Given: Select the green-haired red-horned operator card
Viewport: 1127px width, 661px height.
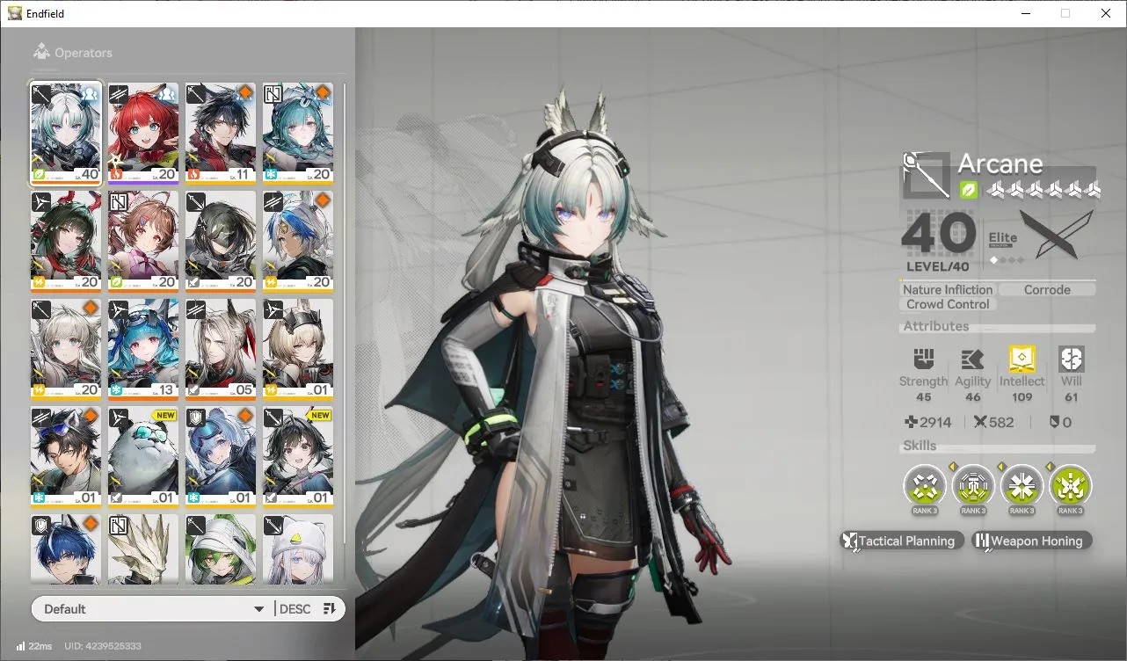Looking at the screenshot, I should point(66,241).
